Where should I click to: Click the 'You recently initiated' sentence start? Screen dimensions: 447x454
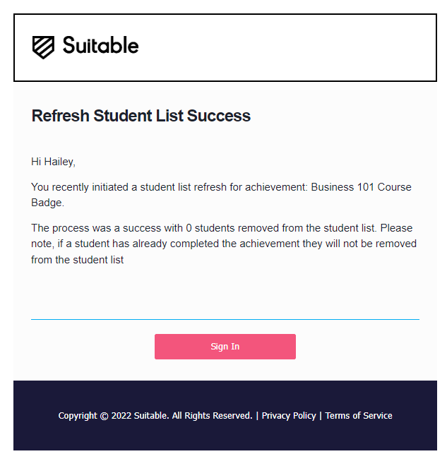80,187
